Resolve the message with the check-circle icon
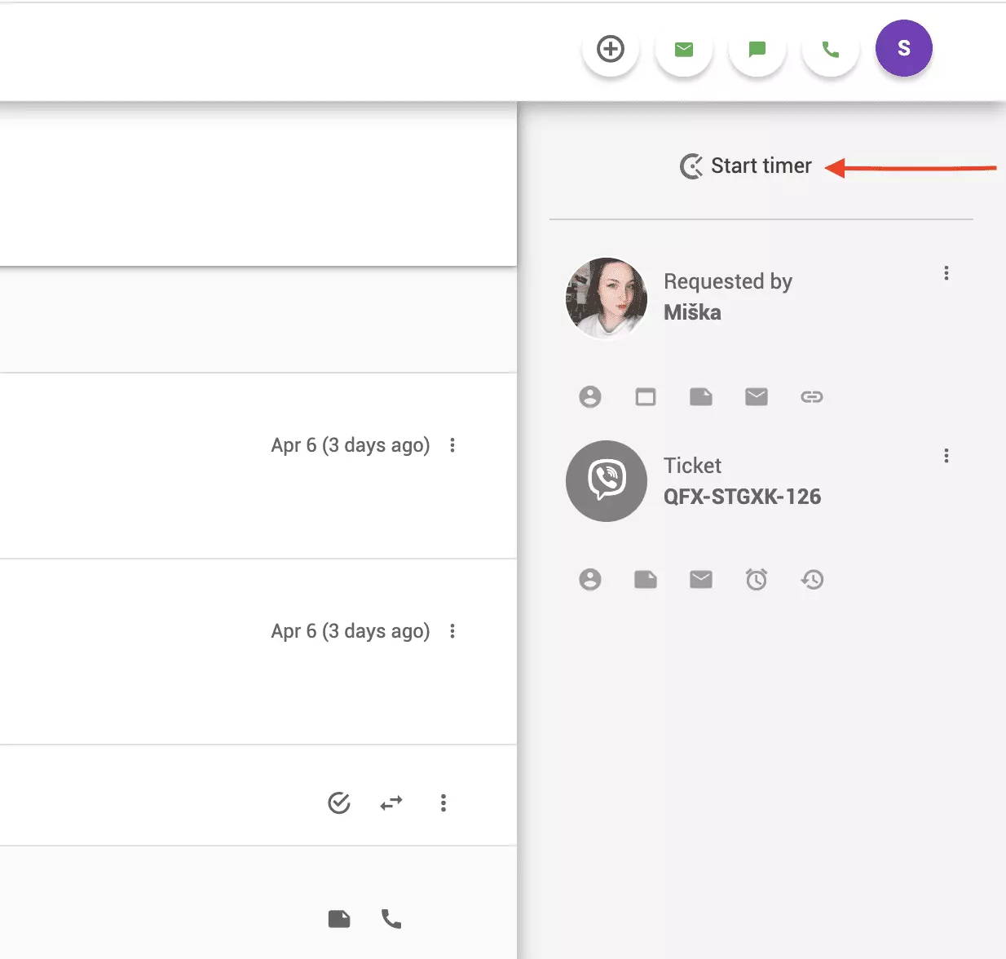1006x959 pixels. (339, 803)
